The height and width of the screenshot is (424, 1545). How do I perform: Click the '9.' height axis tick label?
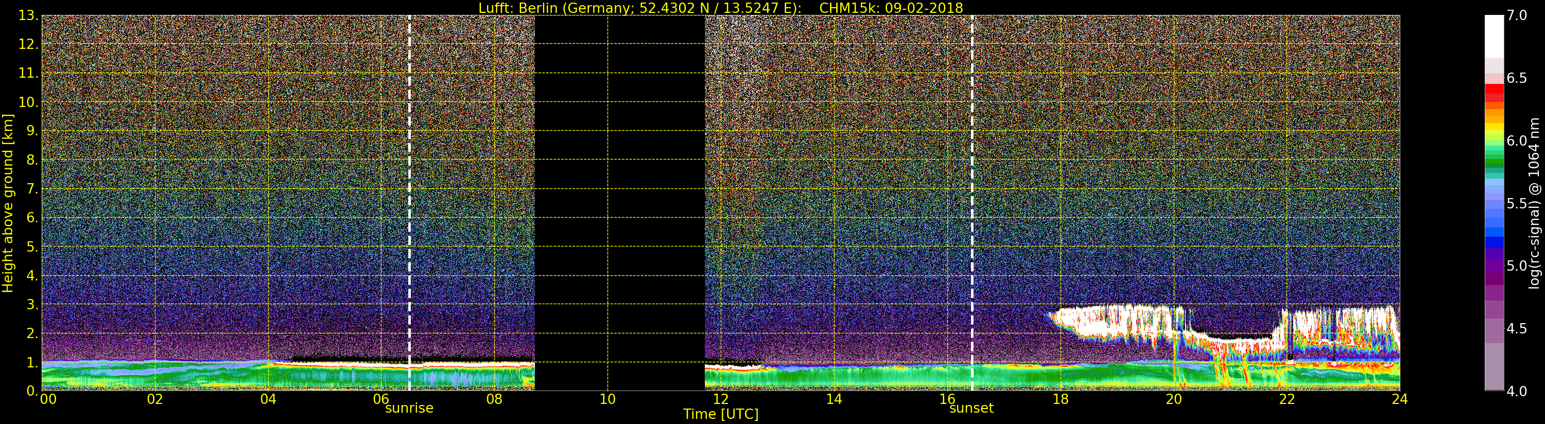pyautogui.click(x=32, y=131)
